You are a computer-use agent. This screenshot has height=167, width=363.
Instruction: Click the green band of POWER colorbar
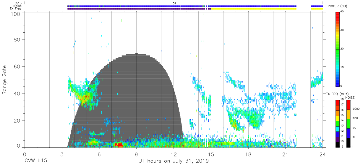338,50
